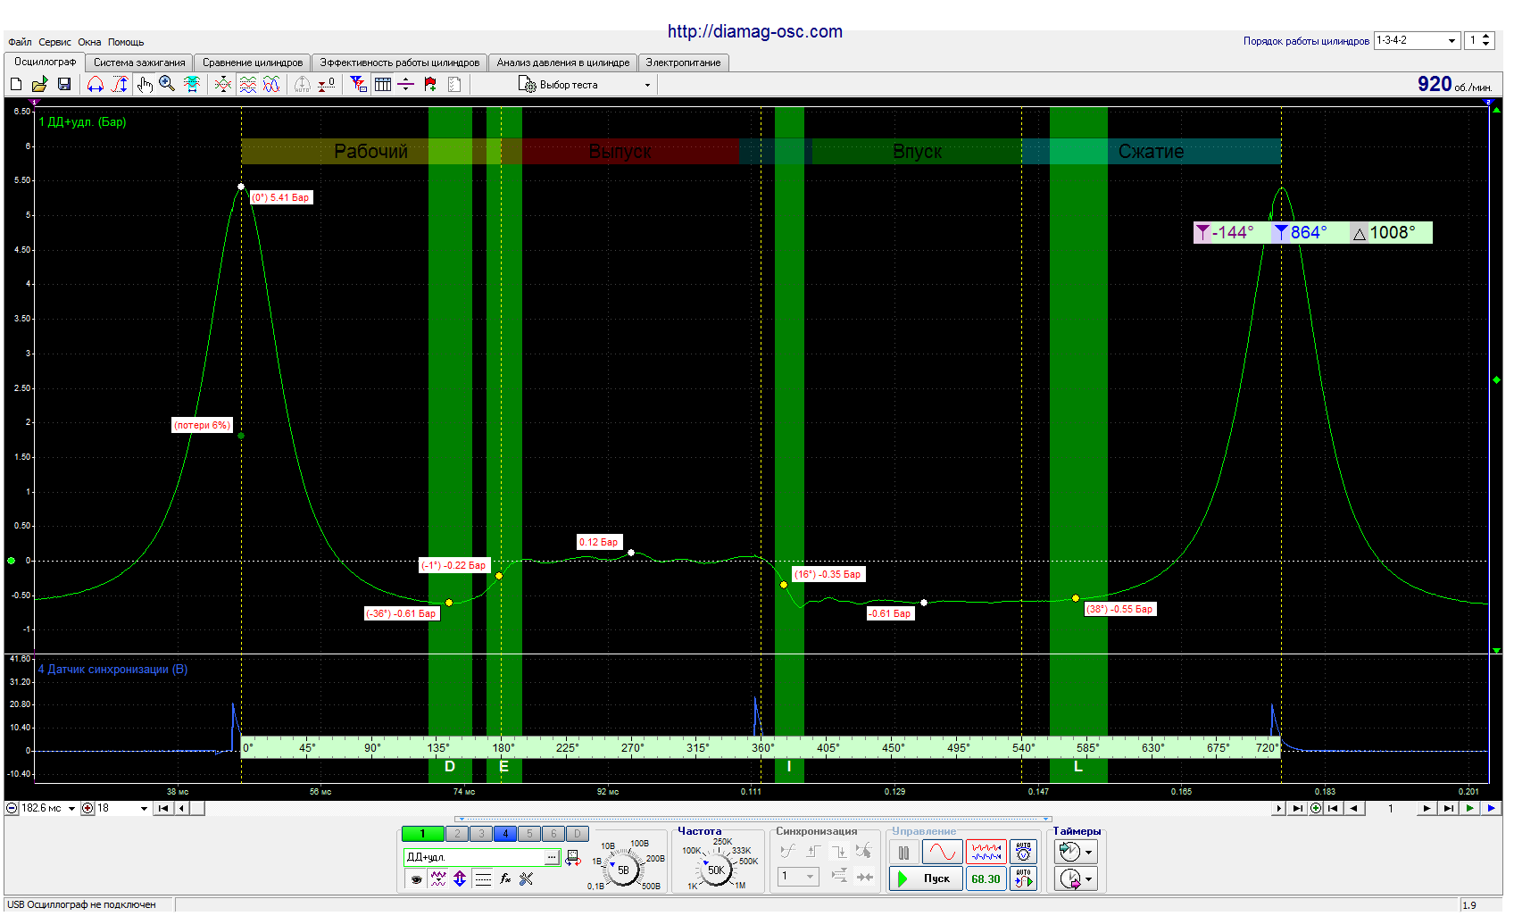Viewport: 1514px width, 916px height.
Task: Click the pause button in Управление
Action: click(903, 853)
